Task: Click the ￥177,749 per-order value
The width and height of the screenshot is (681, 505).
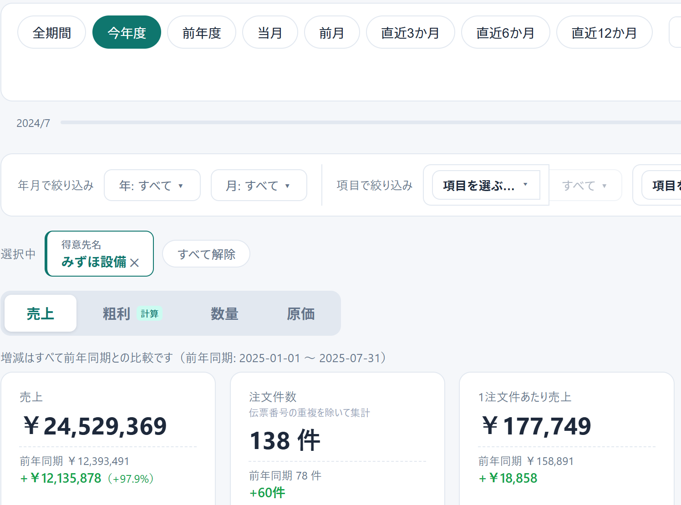Action: [x=537, y=426]
